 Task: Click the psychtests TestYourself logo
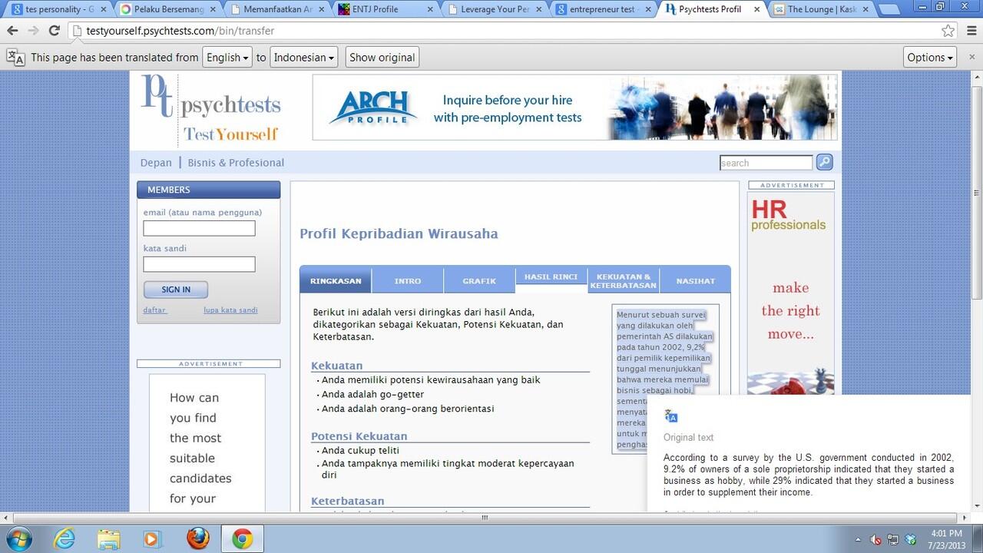point(211,108)
